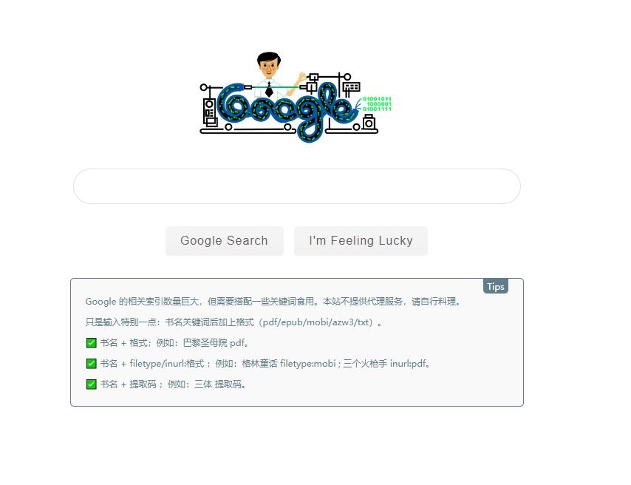Viewport: 631px width, 485px height.
Task: Click the Google Search button
Action: pos(225,241)
